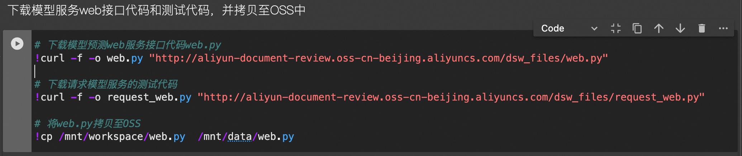
Task: Click the dsw_files/web.py URL string
Action: click(378, 58)
